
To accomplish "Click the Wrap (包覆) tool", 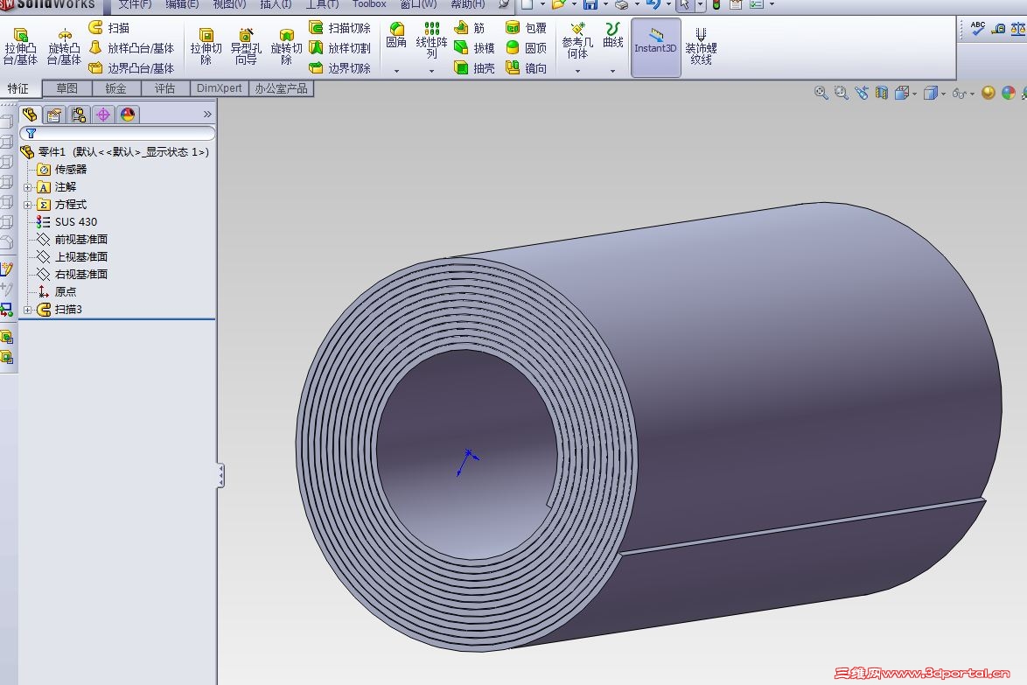I will point(526,27).
